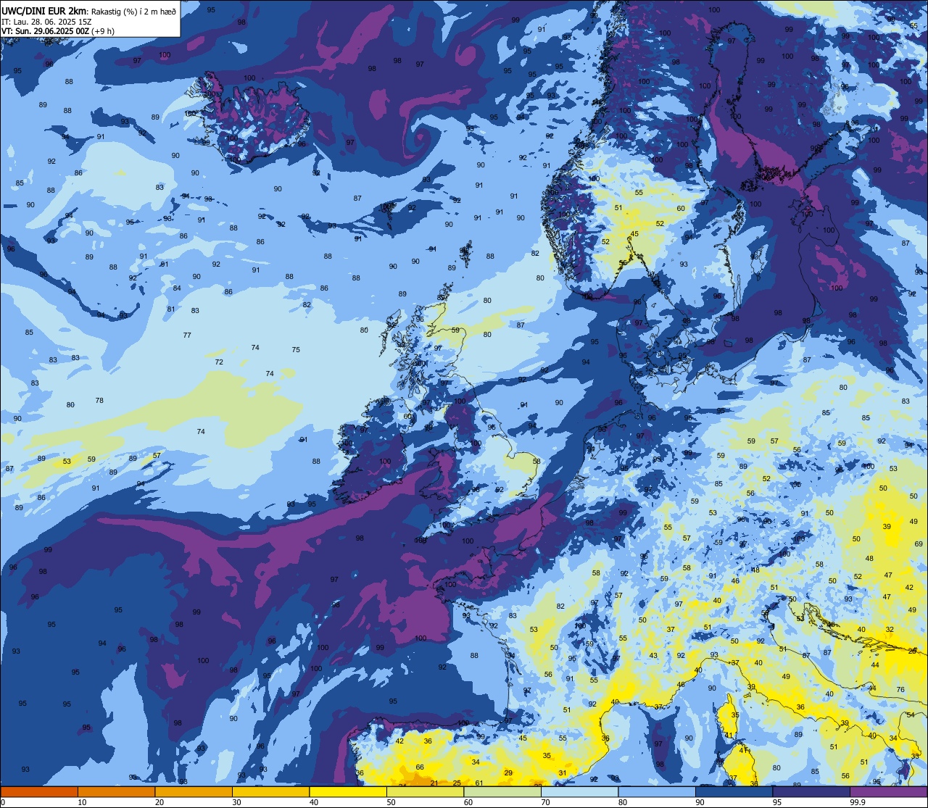Click the 60–70% light green legend swatch
Image resolution: width=928 pixels, height=808 pixels.
pyautogui.click(x=502, y=791)
